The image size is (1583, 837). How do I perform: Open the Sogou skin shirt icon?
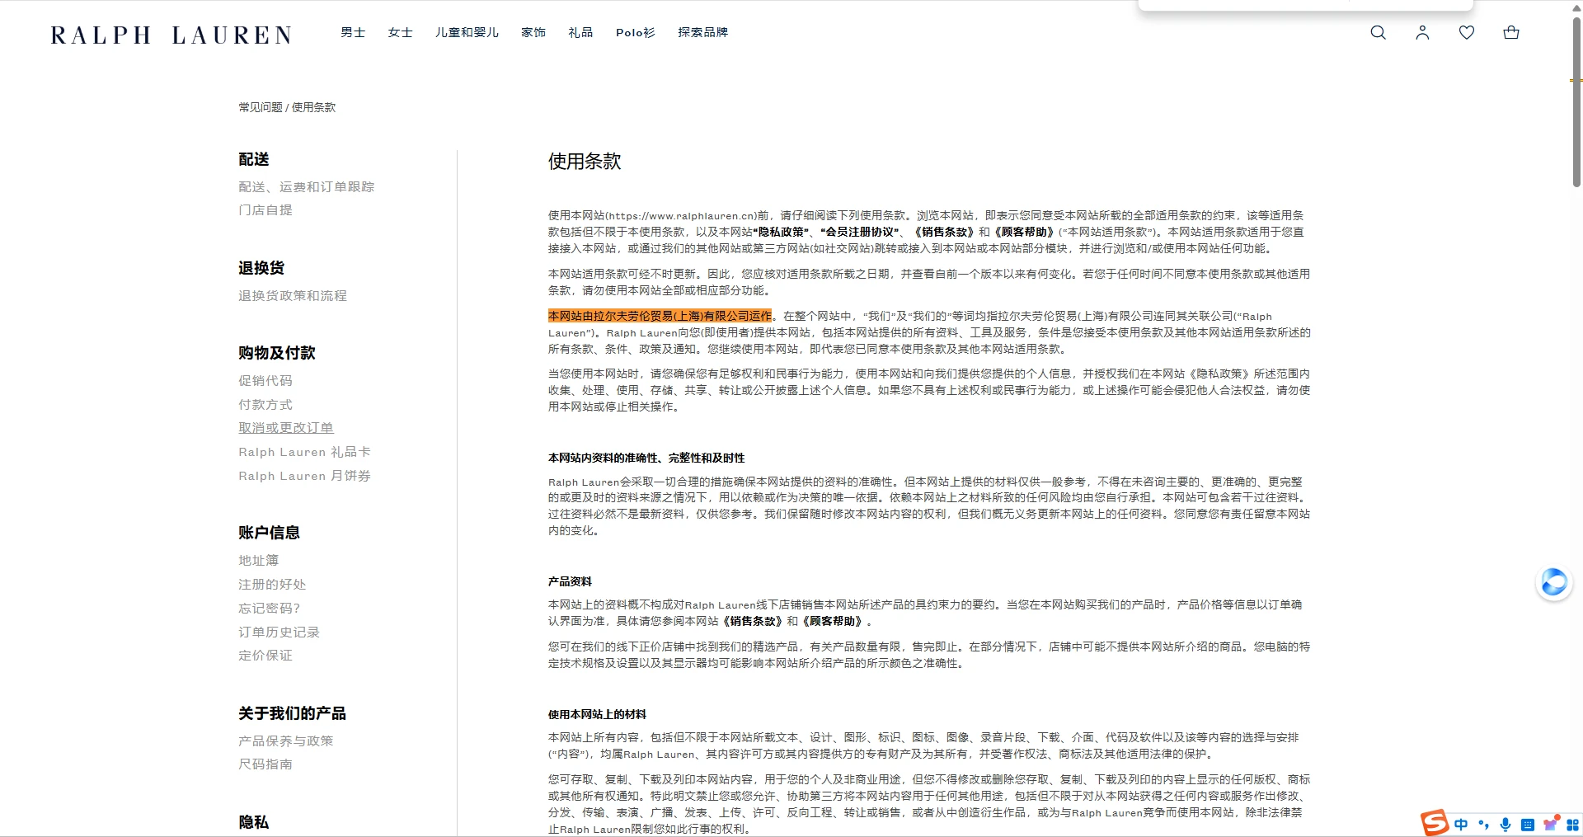coord(1550,824)
